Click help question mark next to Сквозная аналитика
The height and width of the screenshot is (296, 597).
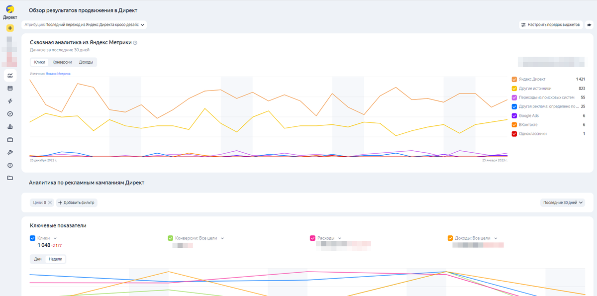click(135, 43)
